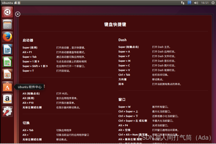Screen dimensions: 216x144
Task: Click the 'Super + Tab' shortcut entry
Action: tap(29, 57)
